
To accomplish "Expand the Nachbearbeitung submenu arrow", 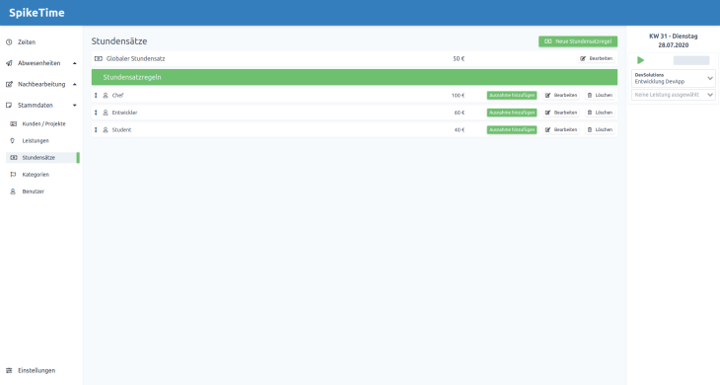I will point(74,85).
